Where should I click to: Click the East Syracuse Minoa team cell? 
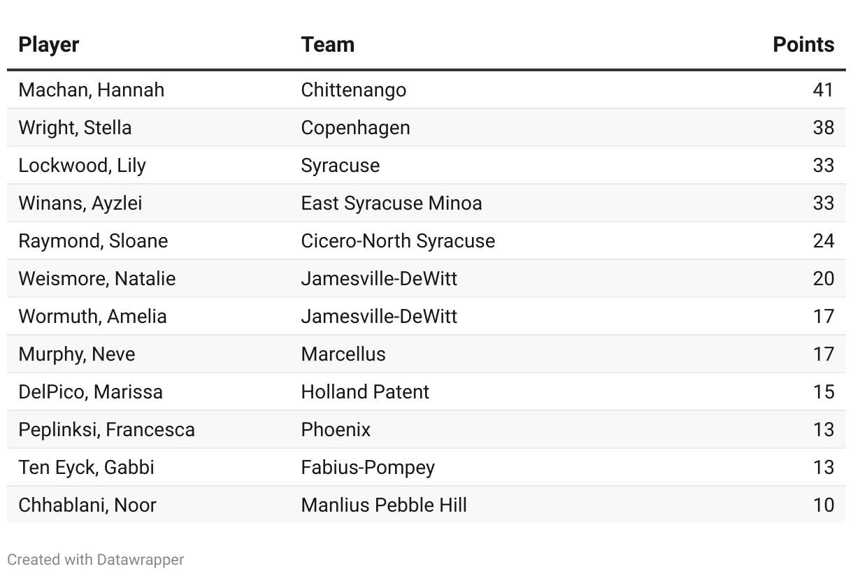[392, 203]
